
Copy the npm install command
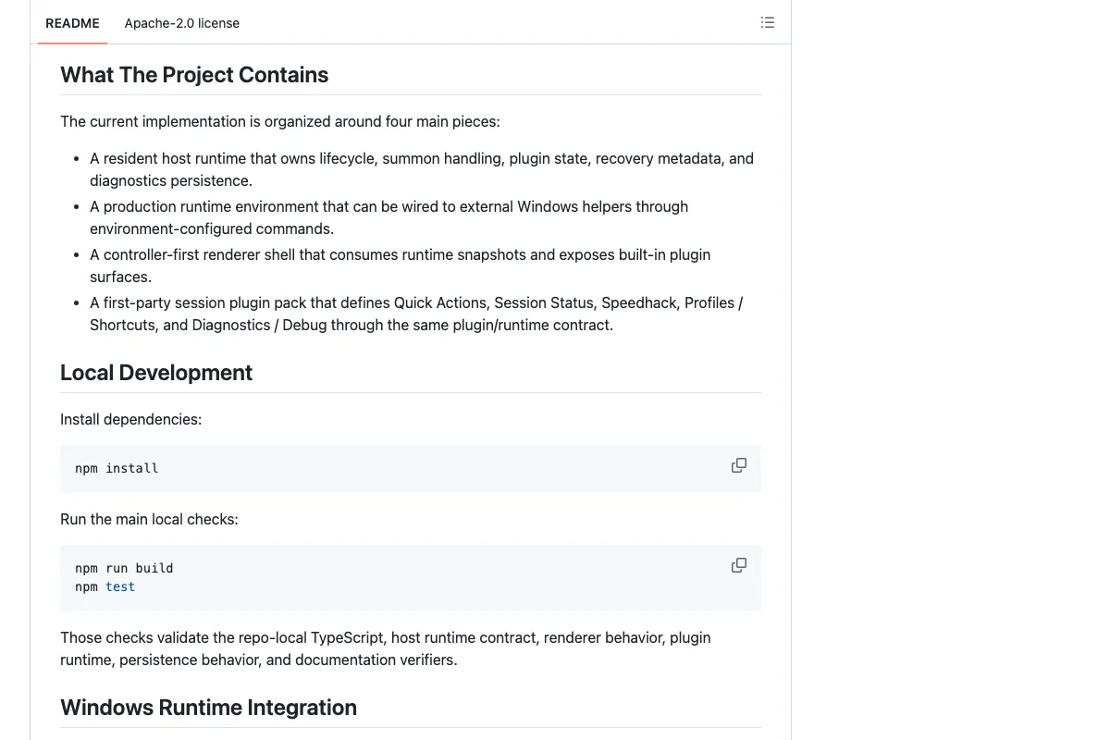pos(739,465)
